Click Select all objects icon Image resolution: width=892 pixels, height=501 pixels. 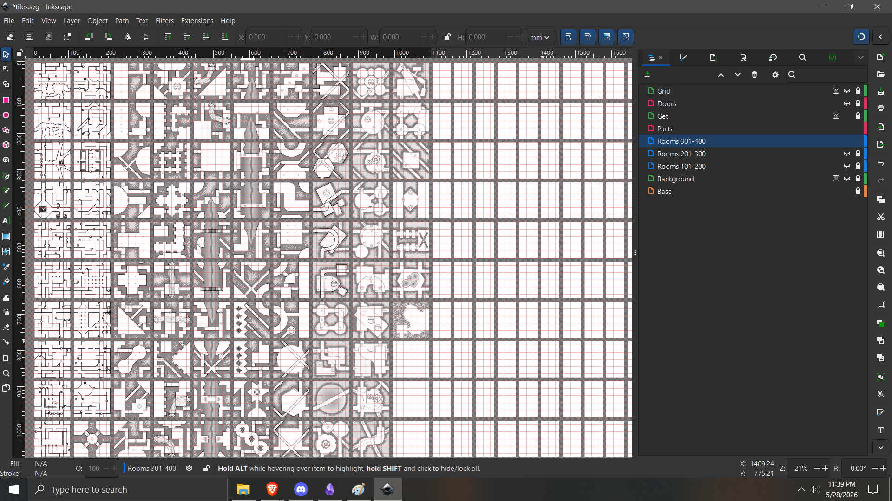[x=10, y=37]
